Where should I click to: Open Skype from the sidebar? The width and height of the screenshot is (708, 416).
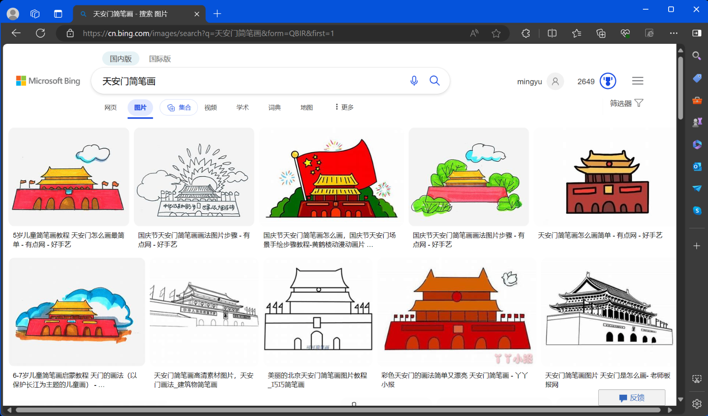(x=696, y=212)
